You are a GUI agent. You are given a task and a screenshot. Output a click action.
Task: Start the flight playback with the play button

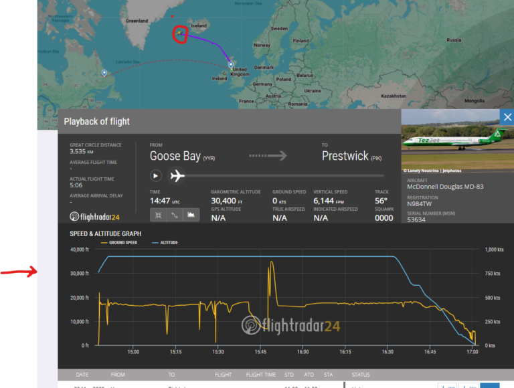pyautogui.click(x=156, y=176)
